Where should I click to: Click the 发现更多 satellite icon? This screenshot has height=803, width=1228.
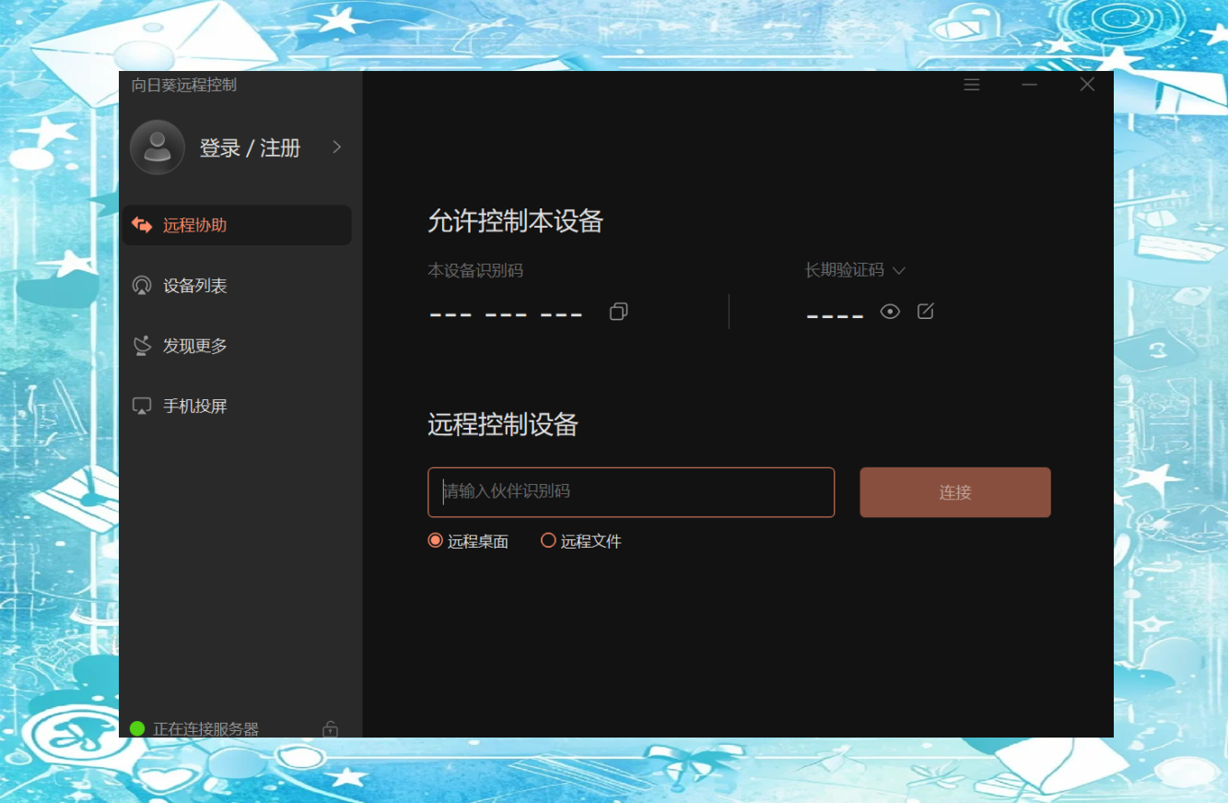(142, 346)
